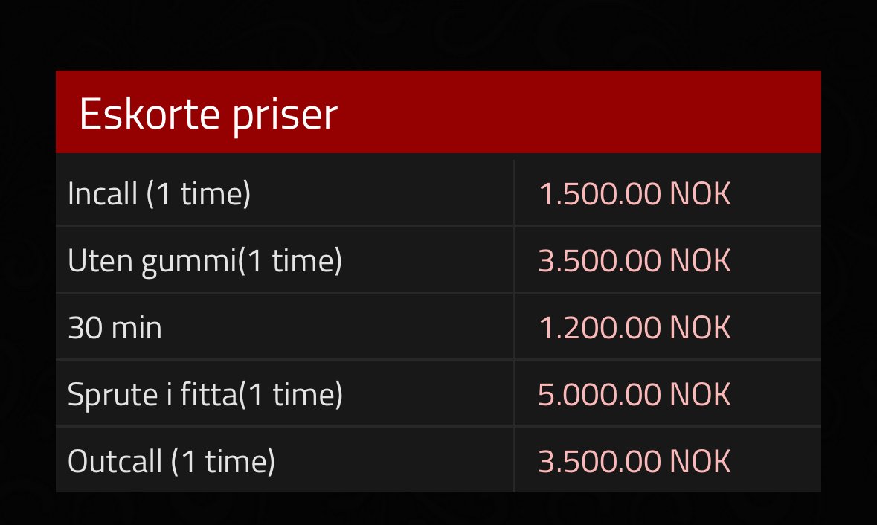877x525 pixels.
Task: Click the word "Eskorte" in the header
Action: tap(150, 114)
